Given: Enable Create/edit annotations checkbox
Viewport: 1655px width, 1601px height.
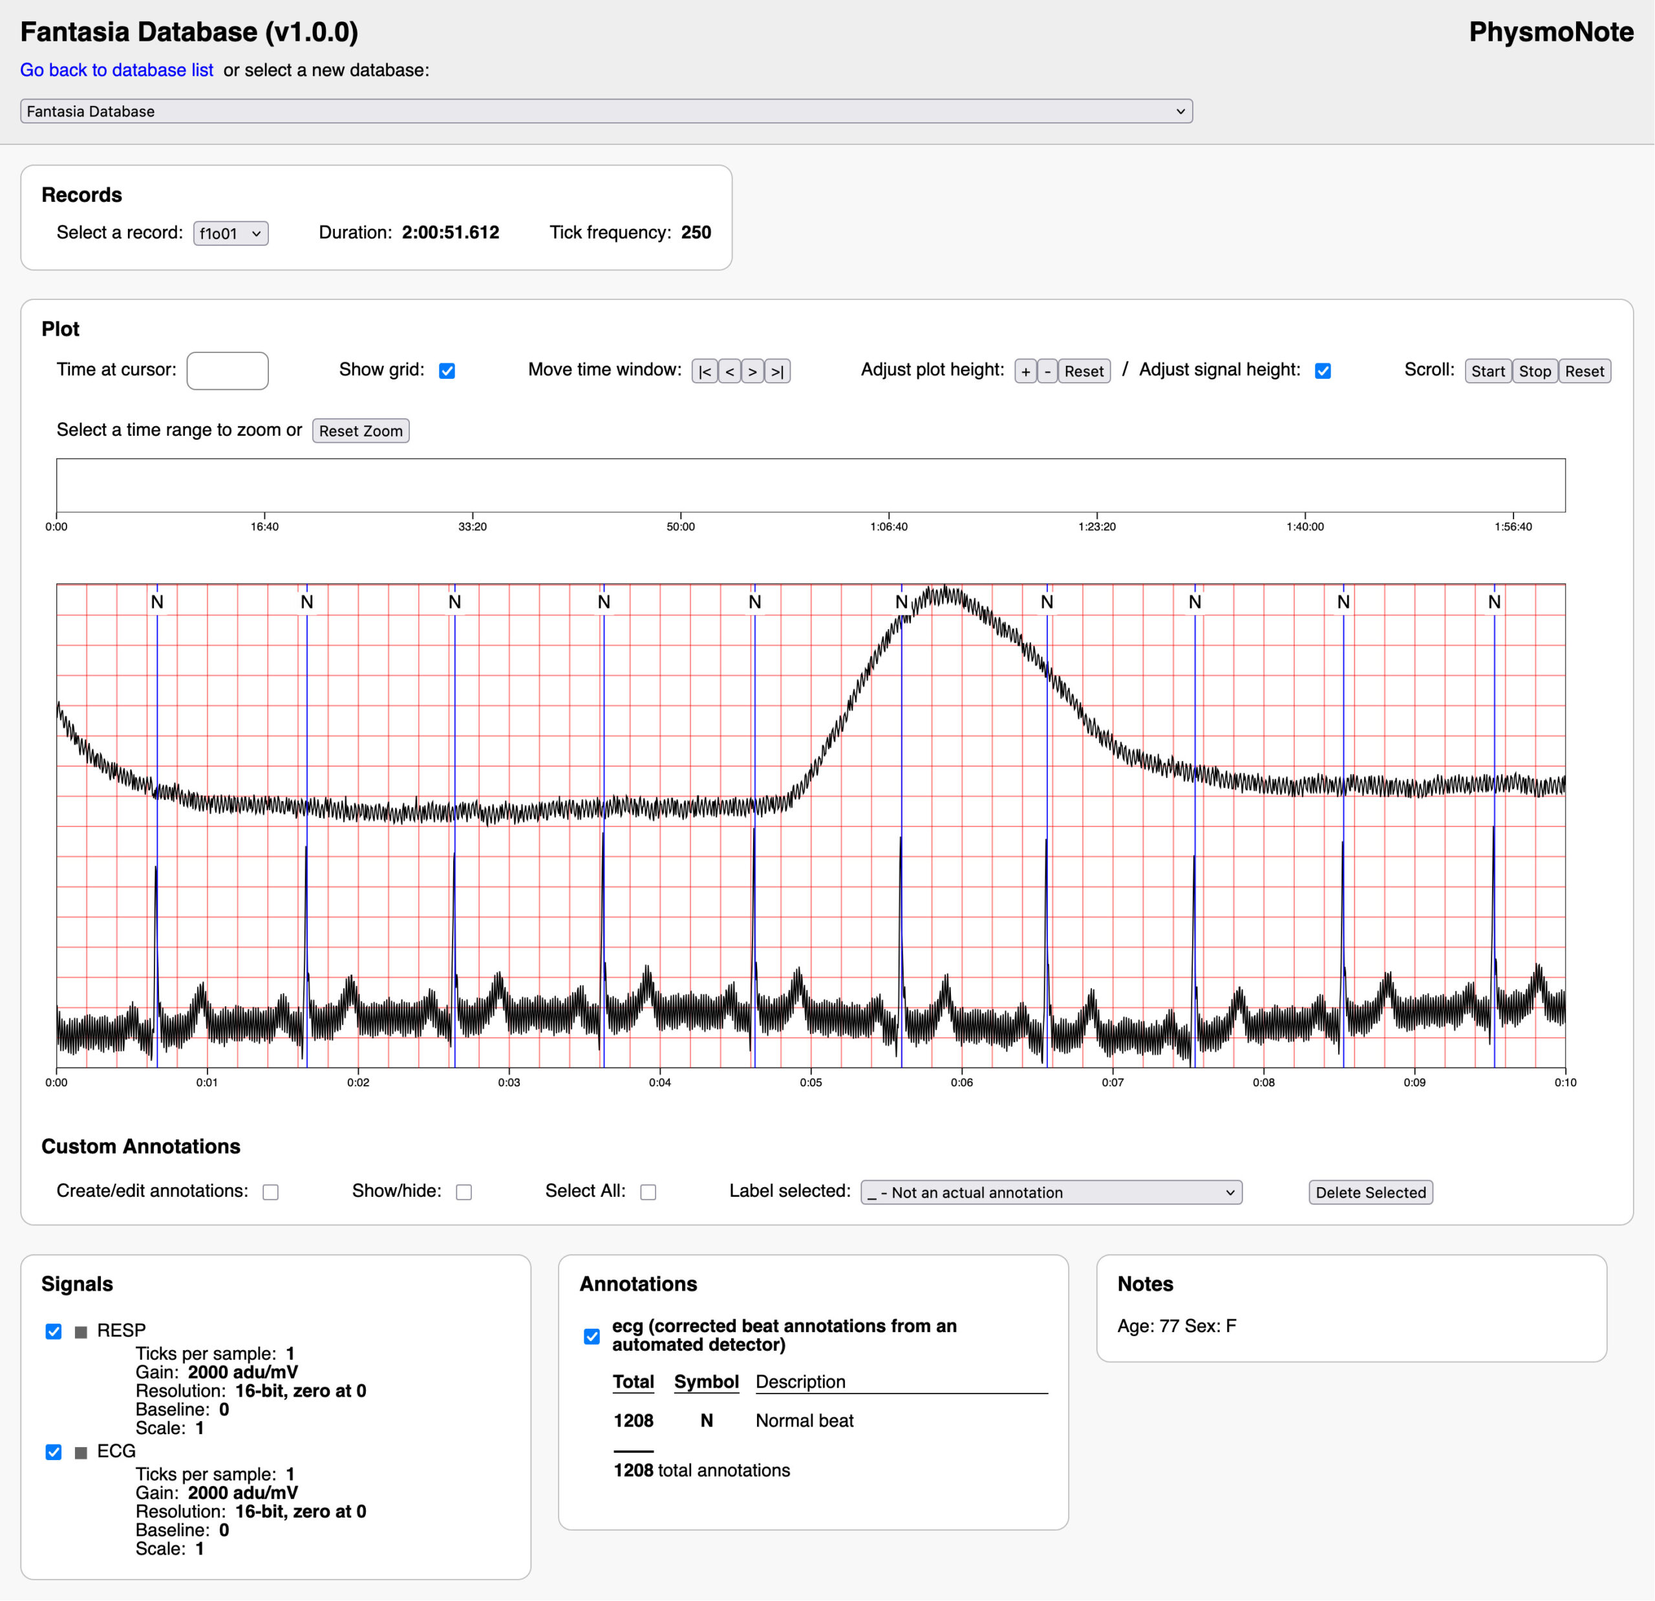Looking at the screenshot, I should (x=270, y=1192).
